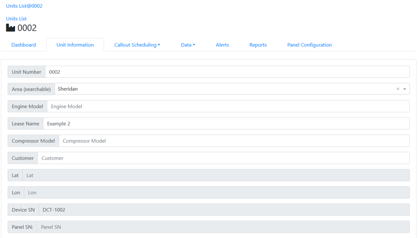Open the Panel Configuration tab
419x238 pixels.
309,45
